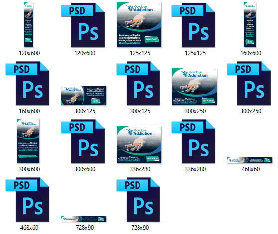Viewport: 278px width, 234px height.
Task: Select the 300x125 banner image thumbnail
Action: tap(84, 96)
